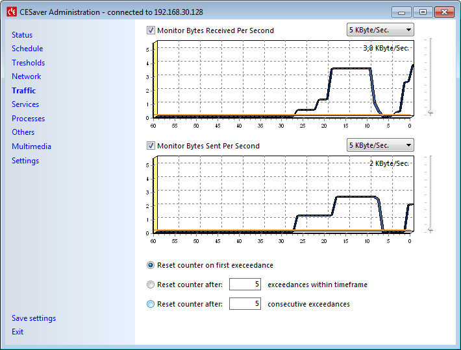Navigate to Processes
Image resolution: width=461 pixels, height=350 pixels.
(28, 119)
